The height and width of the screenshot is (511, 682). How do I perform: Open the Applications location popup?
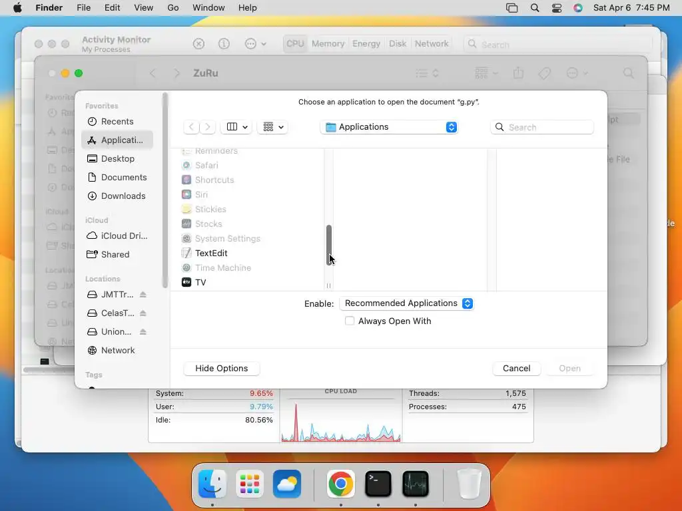coord(389,127)
